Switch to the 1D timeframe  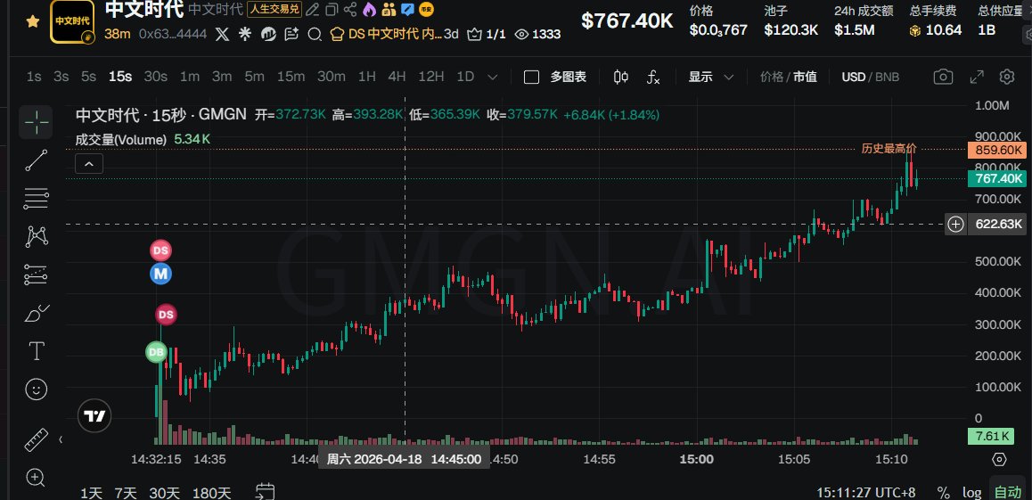point(465,77)
